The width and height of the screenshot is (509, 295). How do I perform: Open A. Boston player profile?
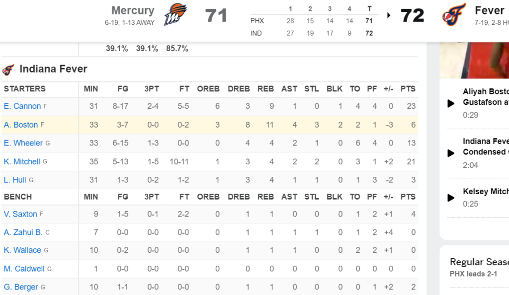pos(21,125)
